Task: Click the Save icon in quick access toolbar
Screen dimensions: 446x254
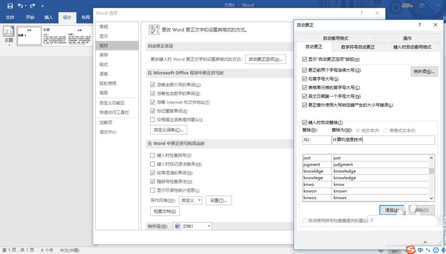Action: point(10,6)
